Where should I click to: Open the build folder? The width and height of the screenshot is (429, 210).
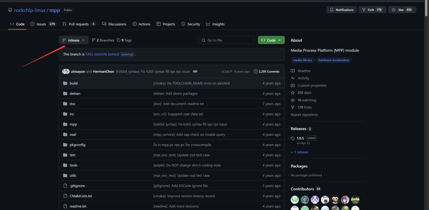73,83
